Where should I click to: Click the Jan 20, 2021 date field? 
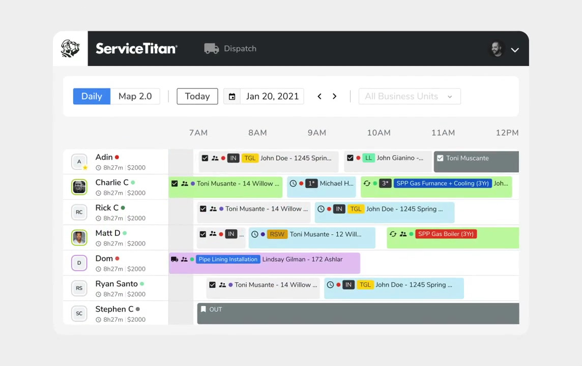(273, 97)
